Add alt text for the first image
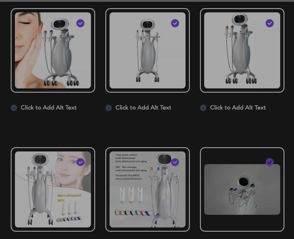Viewport: 294px width, 239px height. tap(48, 108)
